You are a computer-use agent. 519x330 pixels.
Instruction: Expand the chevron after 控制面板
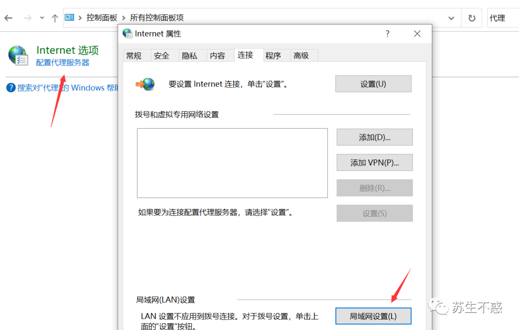tap(124, 18)
